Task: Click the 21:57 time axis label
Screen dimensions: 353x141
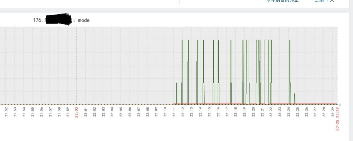Action: [x=50, y=112]
